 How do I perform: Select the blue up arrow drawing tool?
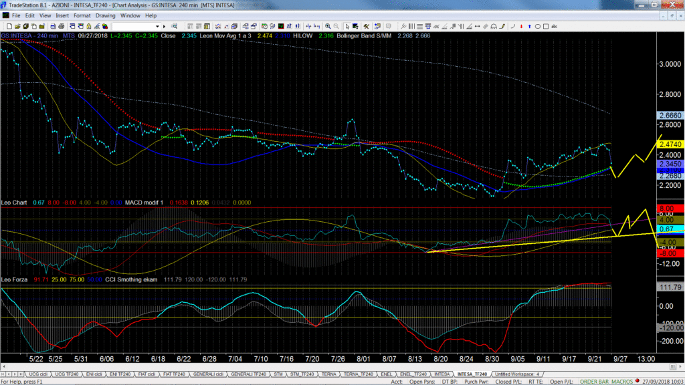[x=530, y=27]
